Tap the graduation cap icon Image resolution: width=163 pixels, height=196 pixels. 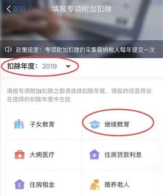click(94, 124)
